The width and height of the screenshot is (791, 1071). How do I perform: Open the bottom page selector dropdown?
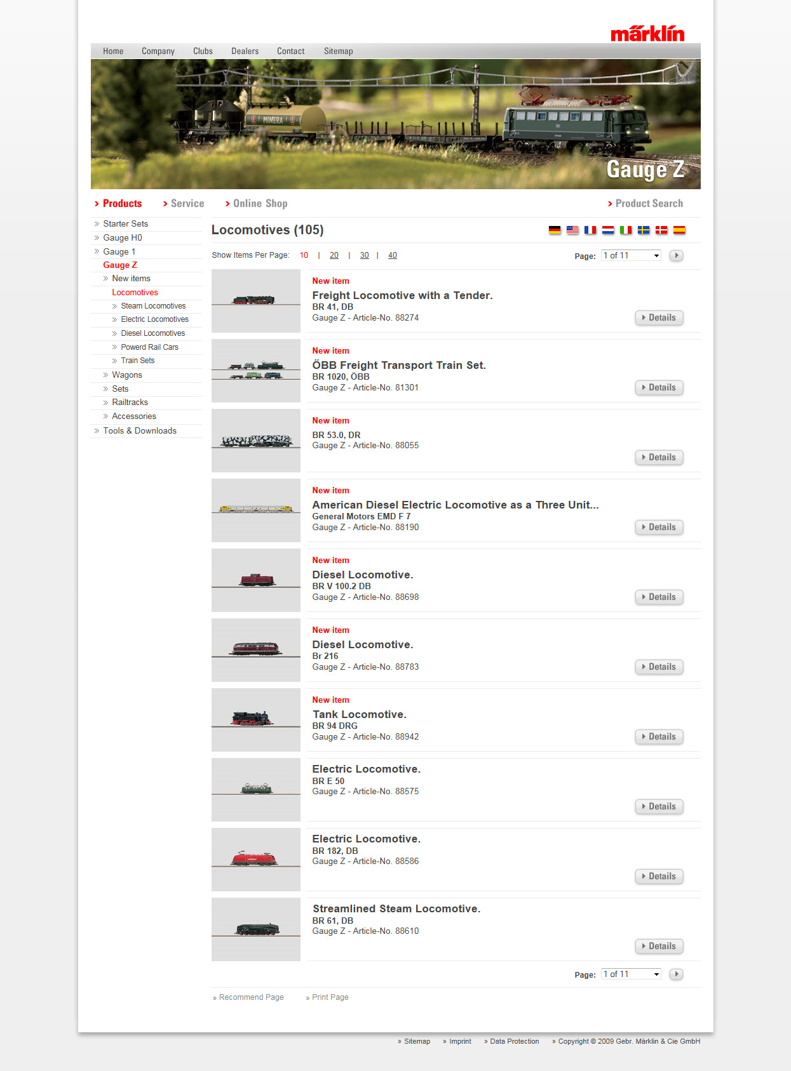coord(631,974)
